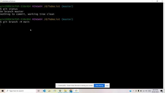Open the volume speaker tray icon
Screen dimensions: 165x93
tap(146, 91)
